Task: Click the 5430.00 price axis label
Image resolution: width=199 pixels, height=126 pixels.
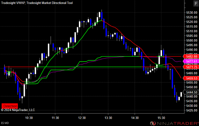Action: pyautogui.click(x=192, y=106)
